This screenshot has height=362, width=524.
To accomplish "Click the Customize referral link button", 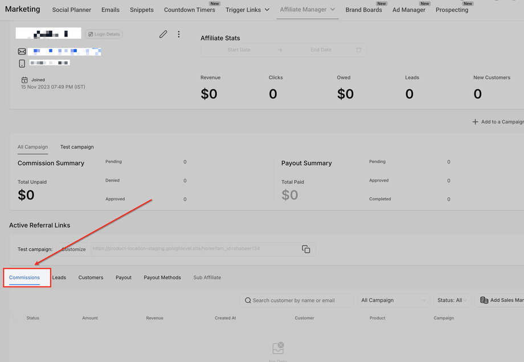I will pos(73,249).
